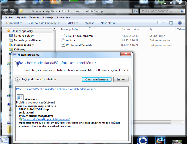Click sysdata.xml text in dialog details
Screen dimensions: 187x144
pos(26,113)
